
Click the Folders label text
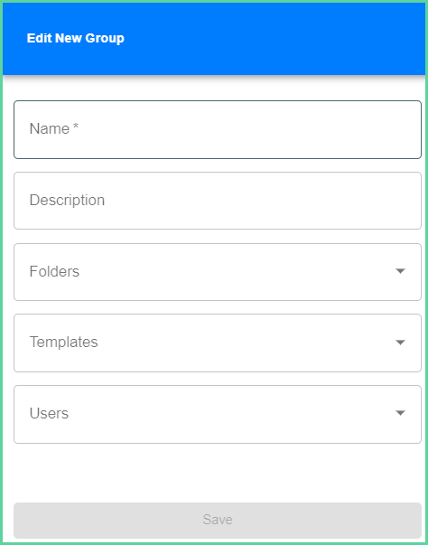click(x=54, y=271)
